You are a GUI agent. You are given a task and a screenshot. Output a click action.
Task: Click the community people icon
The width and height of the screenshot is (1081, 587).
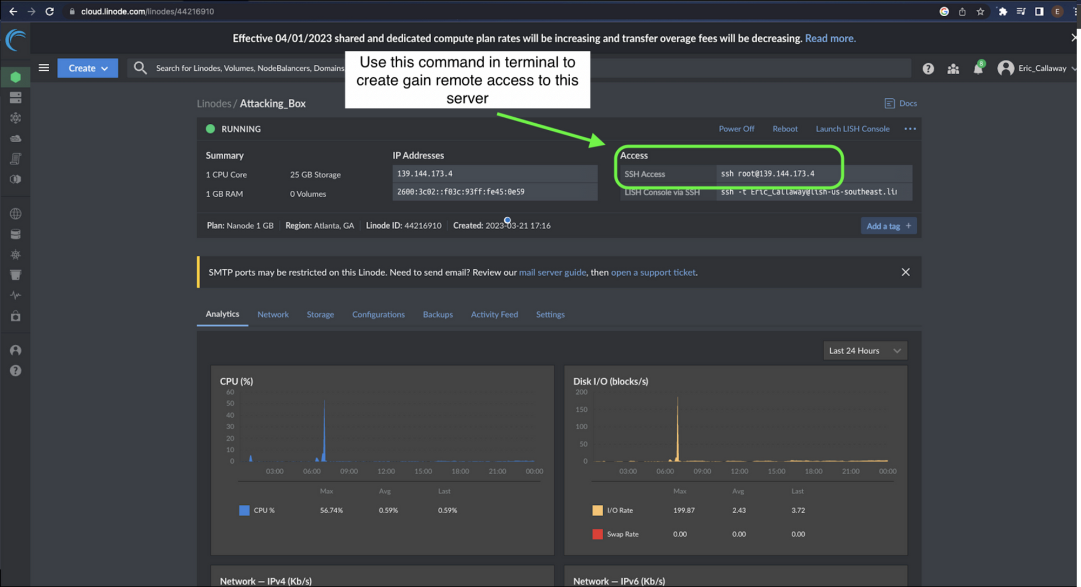click(x=953, y=69)
